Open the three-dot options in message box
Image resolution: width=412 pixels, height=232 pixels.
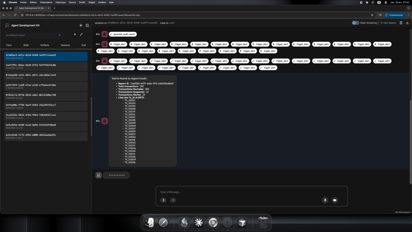(173, 200)
